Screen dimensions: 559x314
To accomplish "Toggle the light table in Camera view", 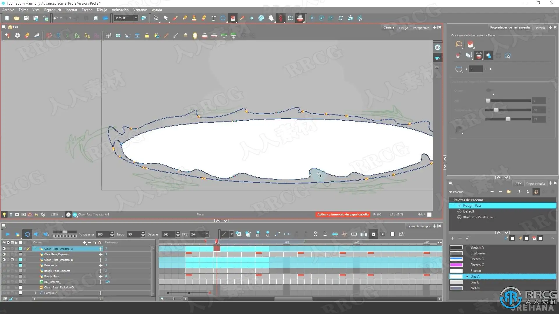I will tap(4, 215).
